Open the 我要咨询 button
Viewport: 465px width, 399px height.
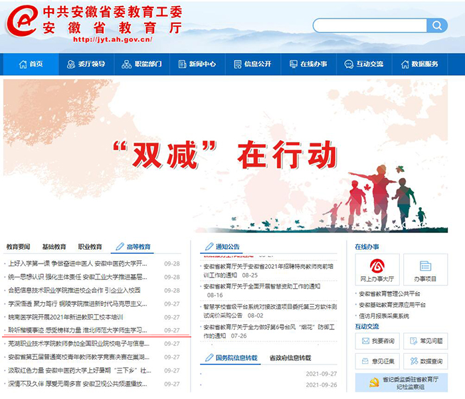377,341
